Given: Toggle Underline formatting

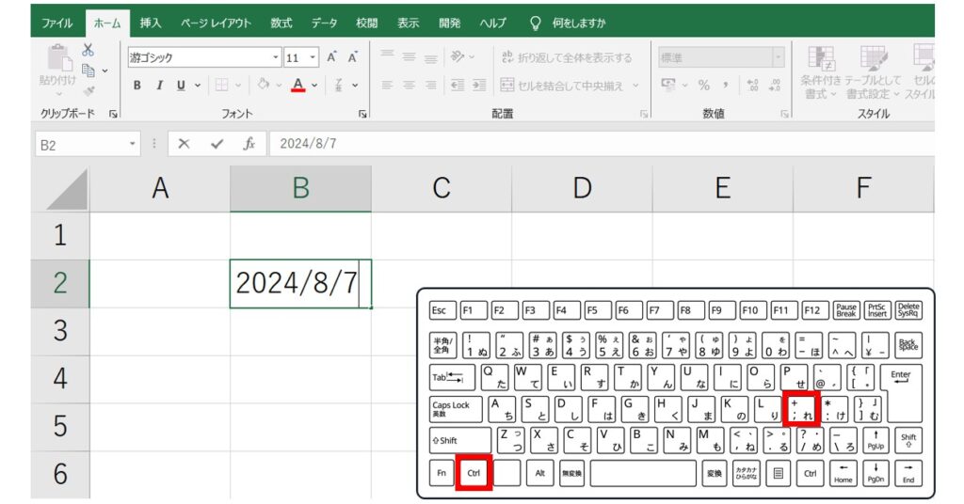Looking at the screenshot, I should (181, 86).
